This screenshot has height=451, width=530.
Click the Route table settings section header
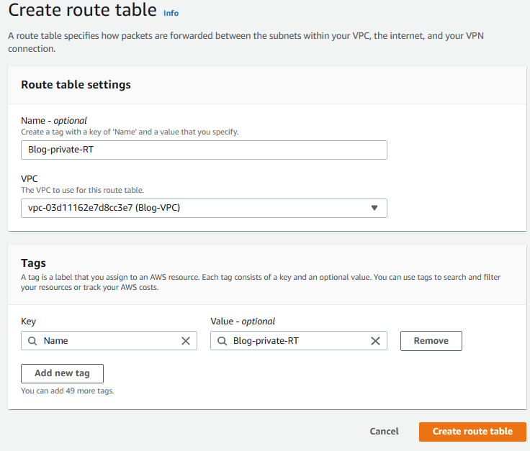coord(76,85)
